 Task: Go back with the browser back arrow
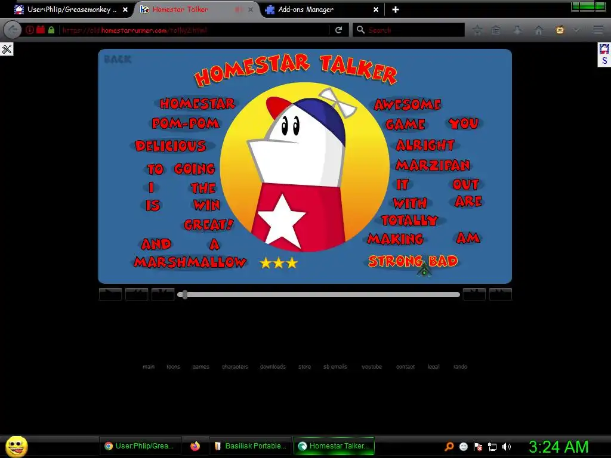click(x=13, y=30)
